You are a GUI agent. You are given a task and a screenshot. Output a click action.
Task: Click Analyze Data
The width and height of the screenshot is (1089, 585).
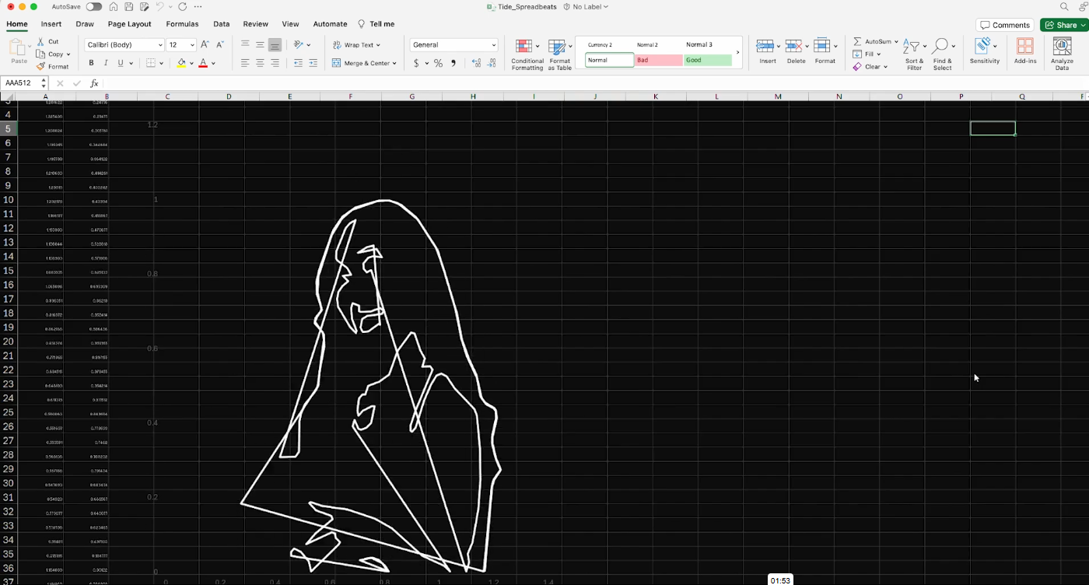1062,54
